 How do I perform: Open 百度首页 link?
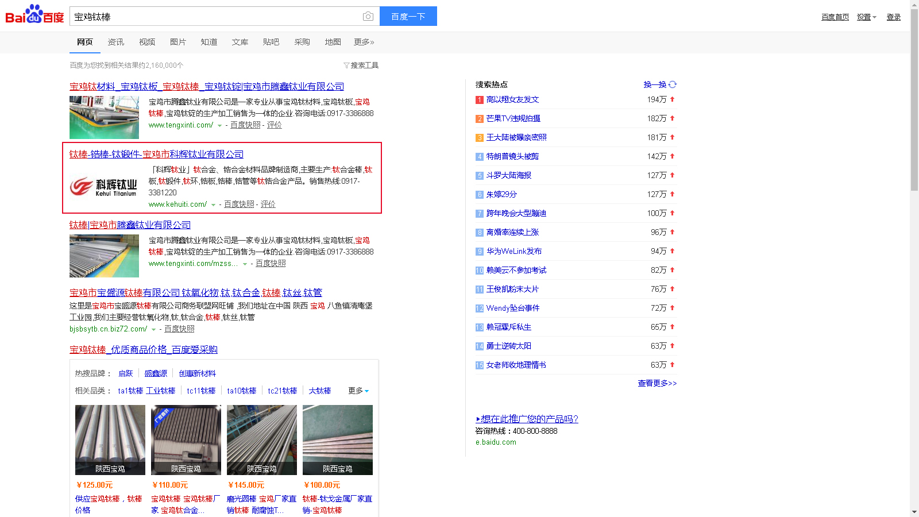tap(835, 17)
